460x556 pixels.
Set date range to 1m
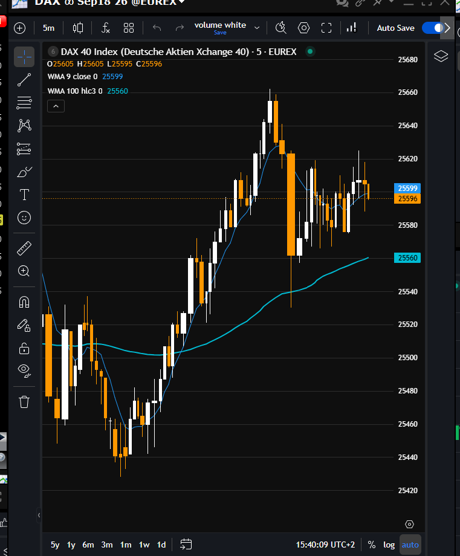click(x=126, y=545)
